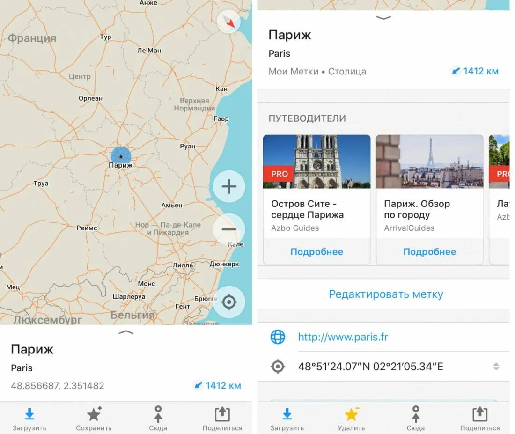Switch coordinate format with up-down arrows

(x=496, y=367)
